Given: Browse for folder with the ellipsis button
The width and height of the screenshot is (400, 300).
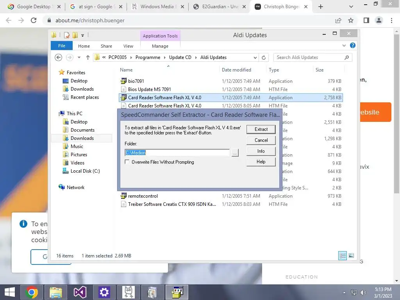Looking at the screenshot, I should [x=235, y=153].
